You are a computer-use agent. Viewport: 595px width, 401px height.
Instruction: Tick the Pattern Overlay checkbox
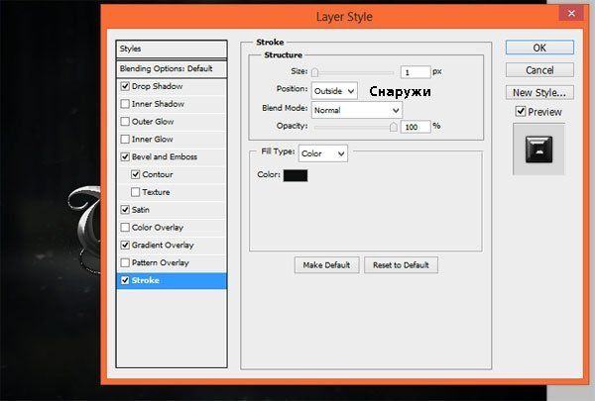coord(125,262)
